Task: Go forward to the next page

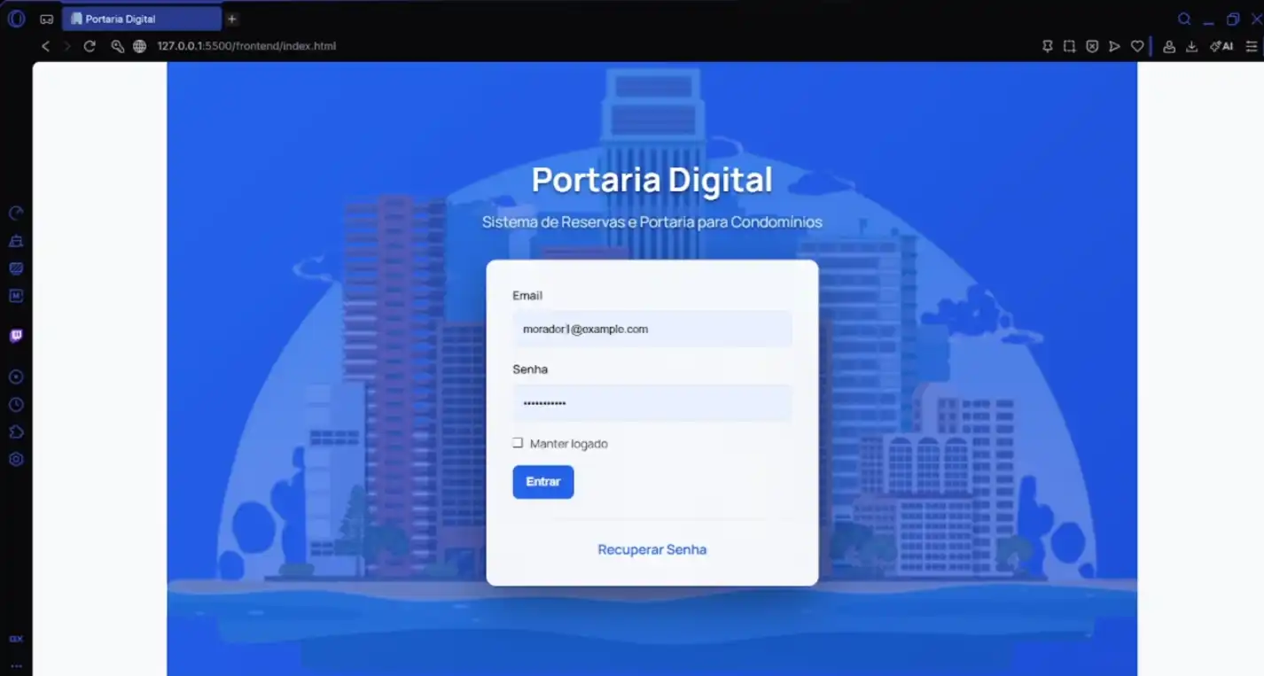Action: coord(67,46)
